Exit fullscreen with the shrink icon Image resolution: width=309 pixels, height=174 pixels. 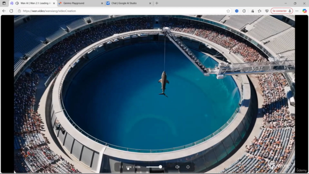(x=188, y=167)
